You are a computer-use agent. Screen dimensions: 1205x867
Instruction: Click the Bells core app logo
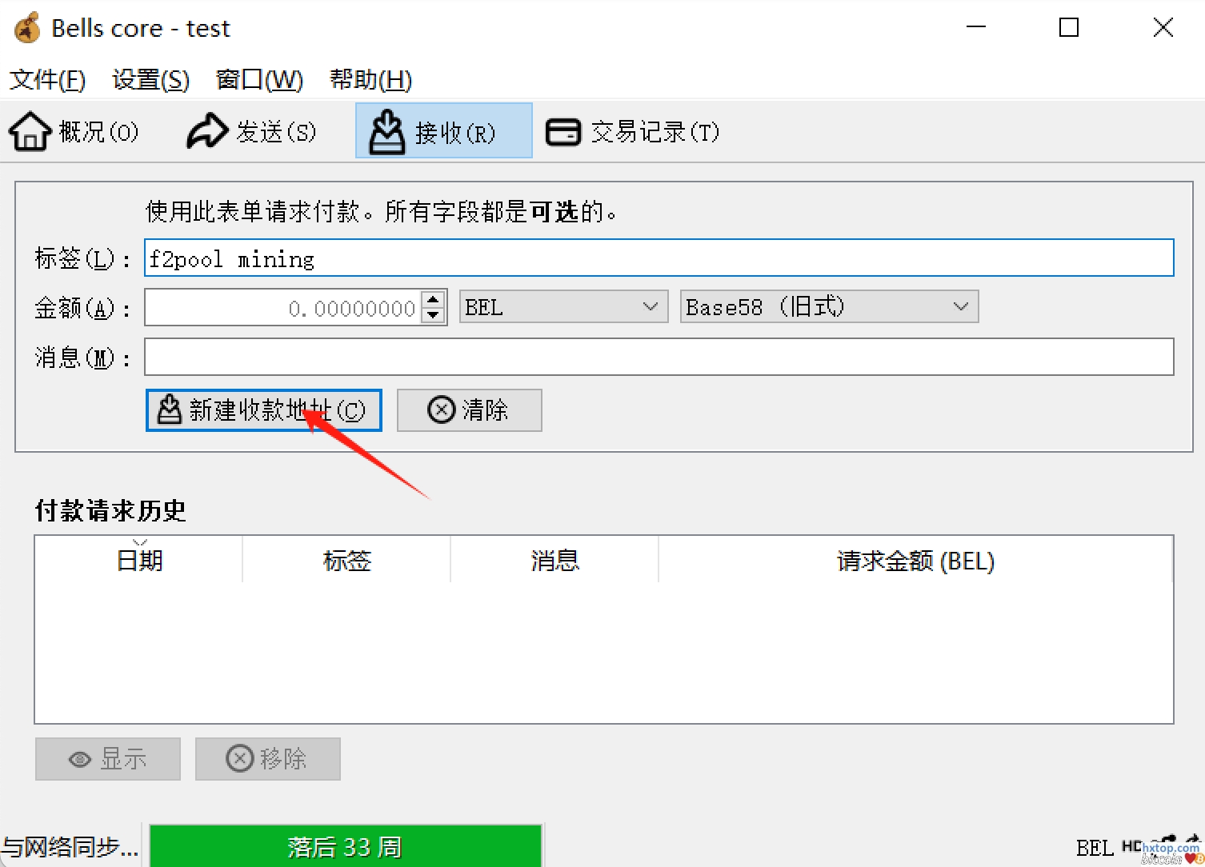[28, 28]
